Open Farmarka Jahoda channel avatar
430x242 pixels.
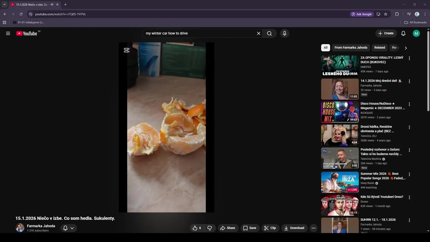20,228
